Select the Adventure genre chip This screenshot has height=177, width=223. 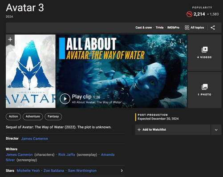coord(33,117)
